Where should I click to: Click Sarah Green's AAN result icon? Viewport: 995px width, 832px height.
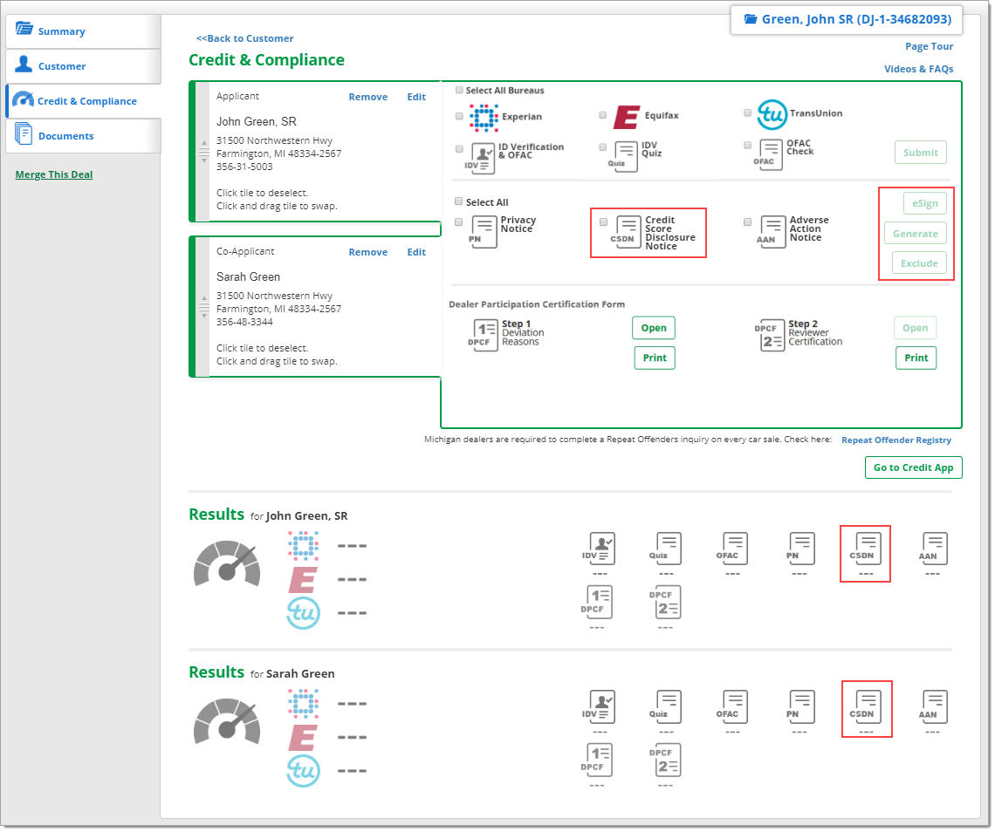[933, 707]
